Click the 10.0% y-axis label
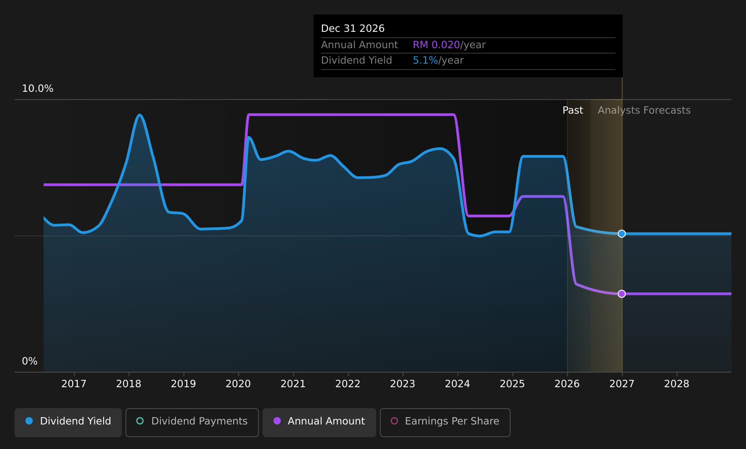 coord(38,89)
